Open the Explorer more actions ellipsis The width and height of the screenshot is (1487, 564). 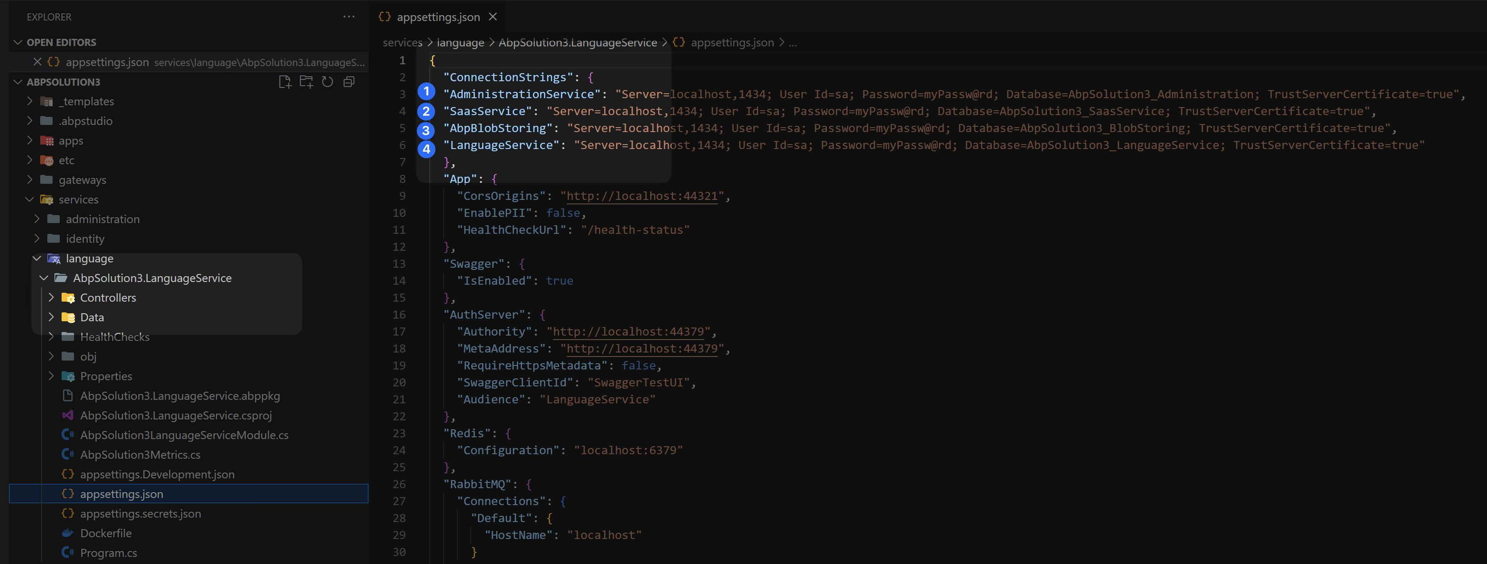(x=349, y=17)
